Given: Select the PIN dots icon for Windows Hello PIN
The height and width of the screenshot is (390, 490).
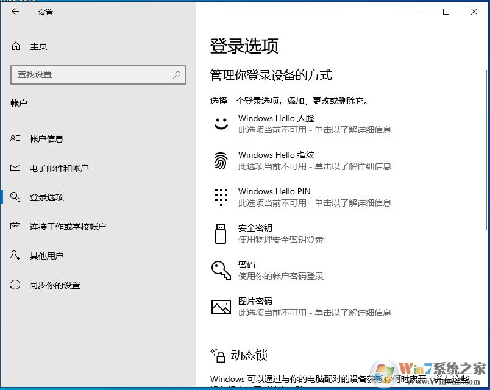Looking at the screenshot, I should pos(221,197).
